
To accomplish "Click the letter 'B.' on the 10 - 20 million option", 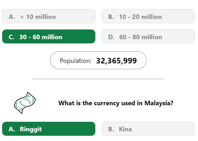I will coord(111,17).
